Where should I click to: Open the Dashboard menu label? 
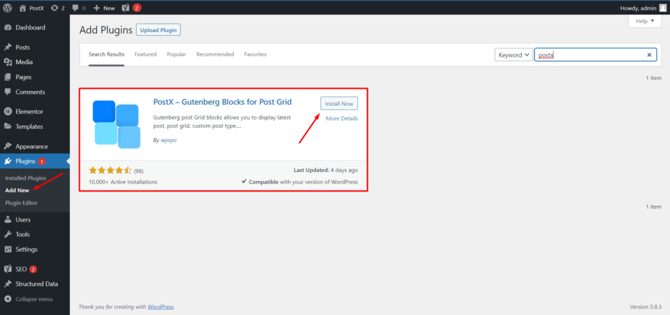pyautogui.click(x=30, y=27)
